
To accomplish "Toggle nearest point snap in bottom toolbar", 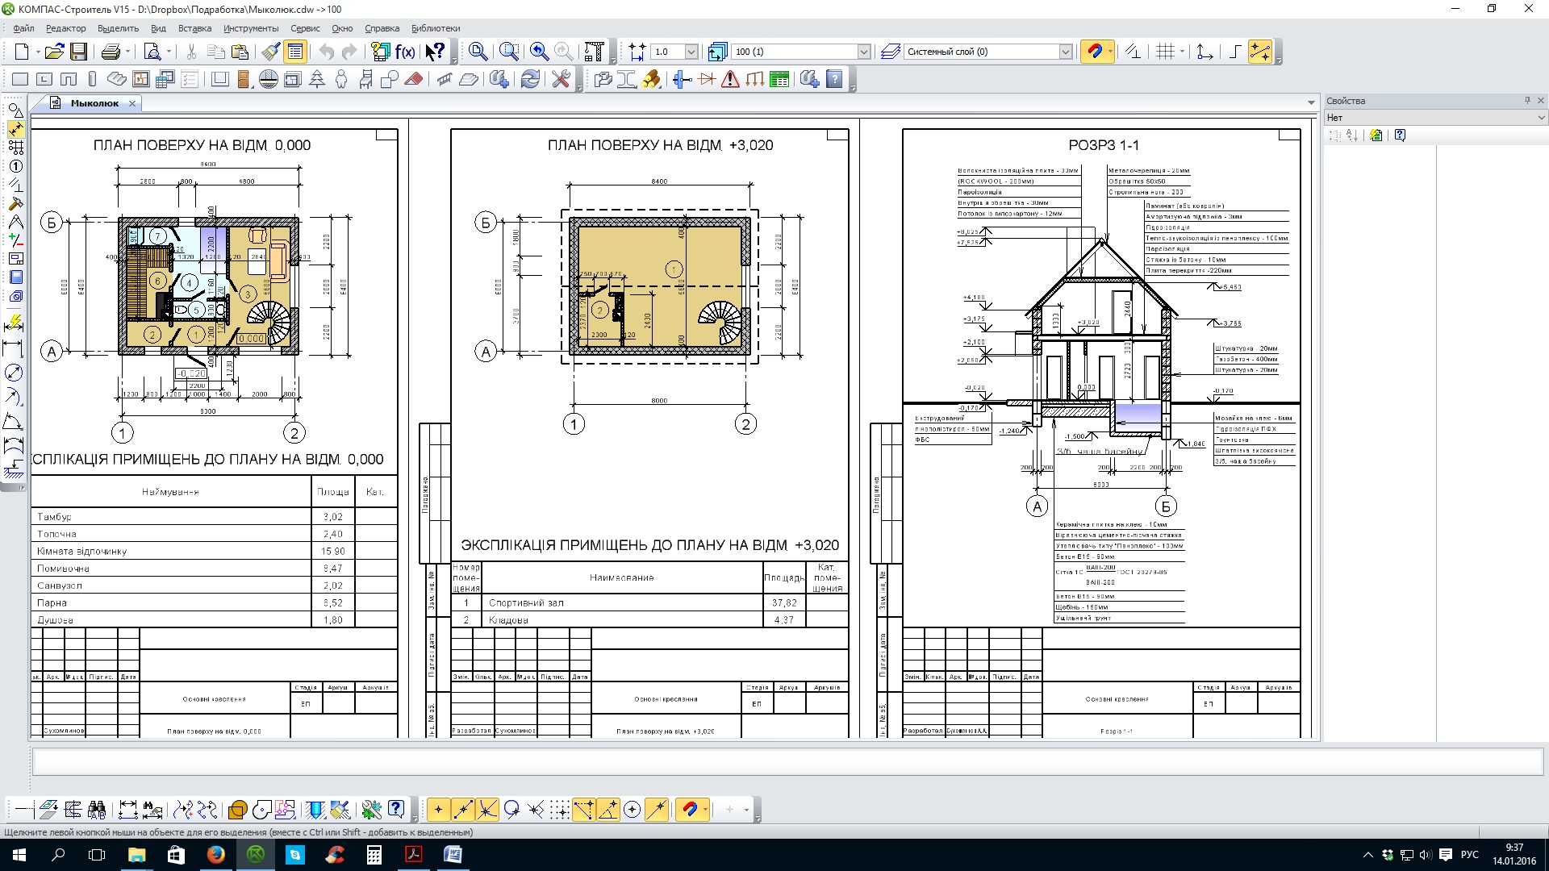I will (438, 809).
